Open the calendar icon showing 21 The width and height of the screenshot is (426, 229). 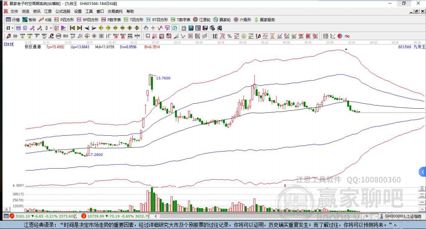(x=183, y=28)
